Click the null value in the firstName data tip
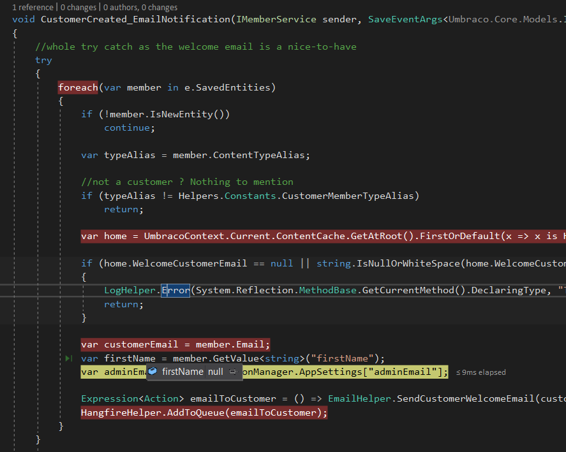566x452 pixels. (x=216, y=372)
